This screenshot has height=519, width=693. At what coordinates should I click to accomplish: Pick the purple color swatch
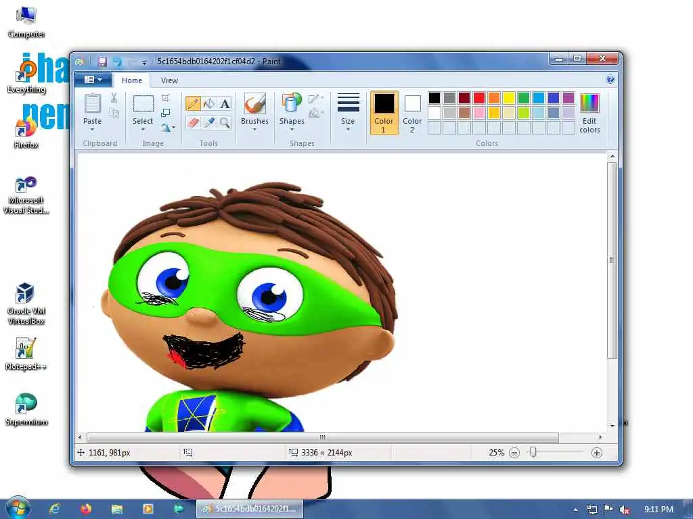tap(568, 98)
